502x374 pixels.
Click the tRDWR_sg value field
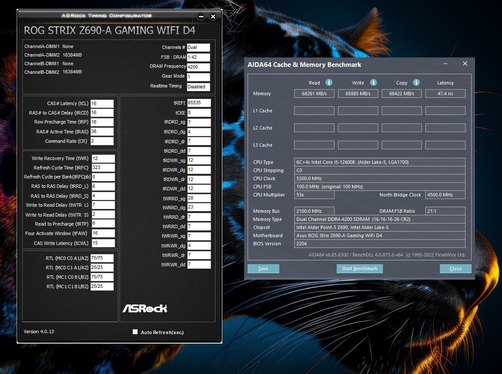[x=199, y=160]
